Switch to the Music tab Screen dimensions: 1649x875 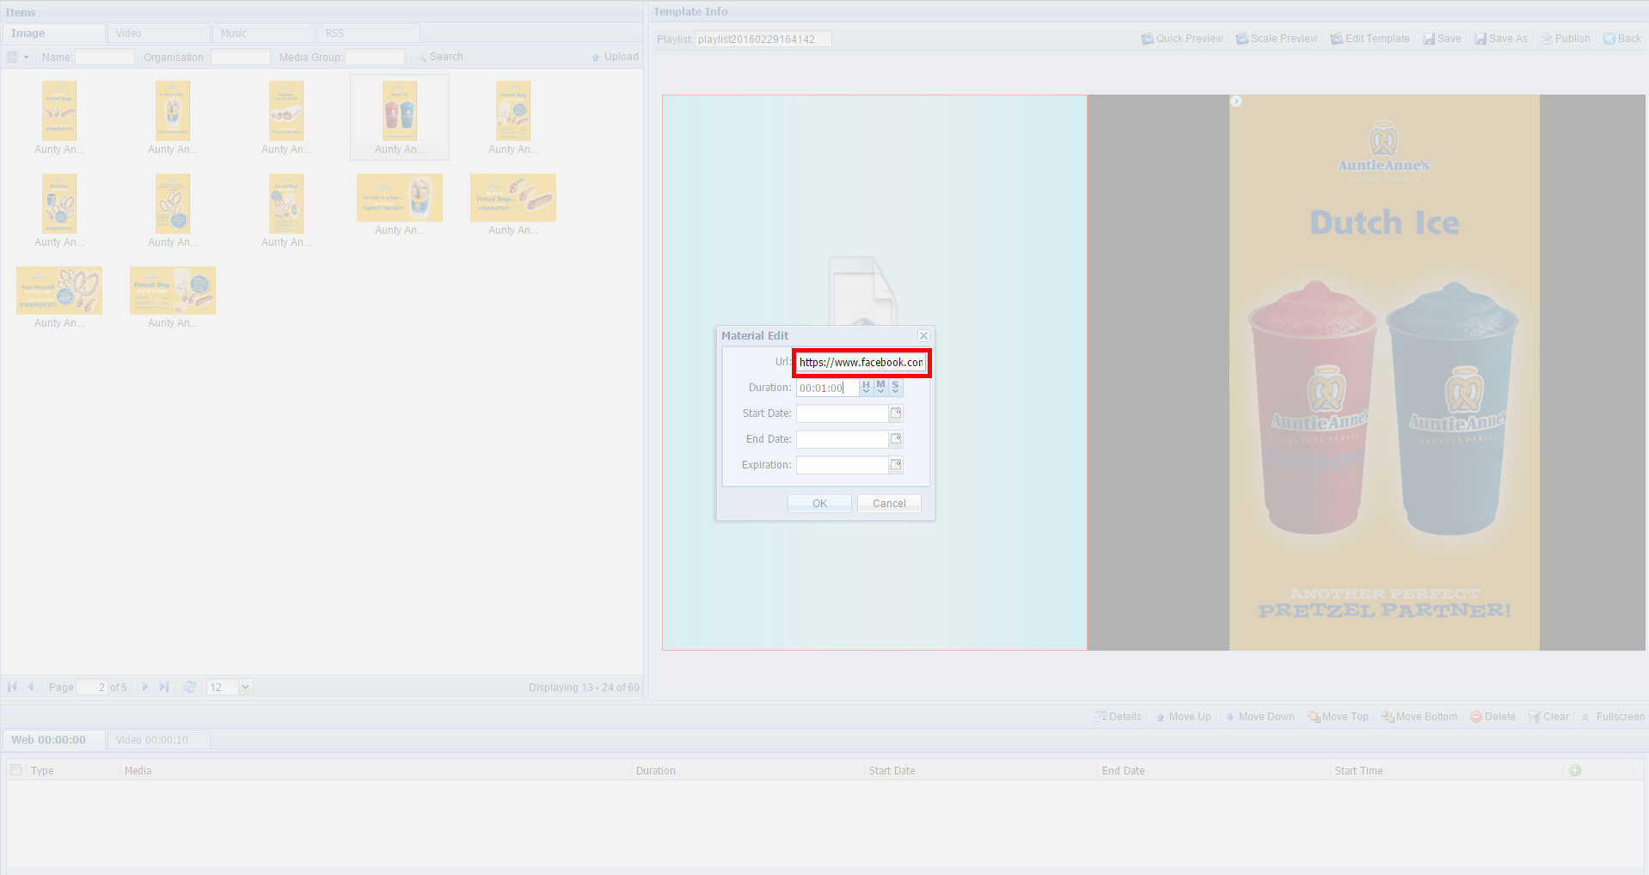pos(264,34)
